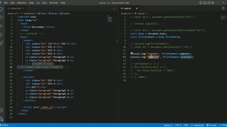Open the Selection menu
This screenshot has width=227, height=127.
click(x=22, y=3)
